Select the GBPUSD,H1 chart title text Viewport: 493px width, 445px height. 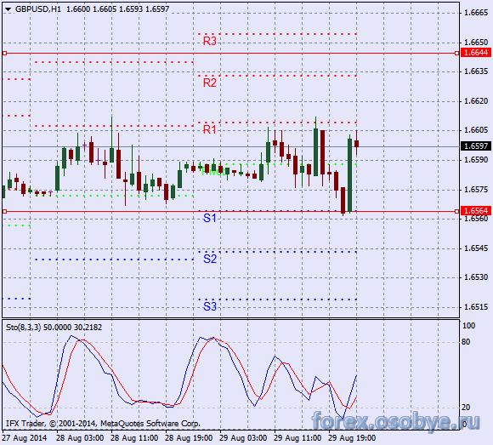38,9
